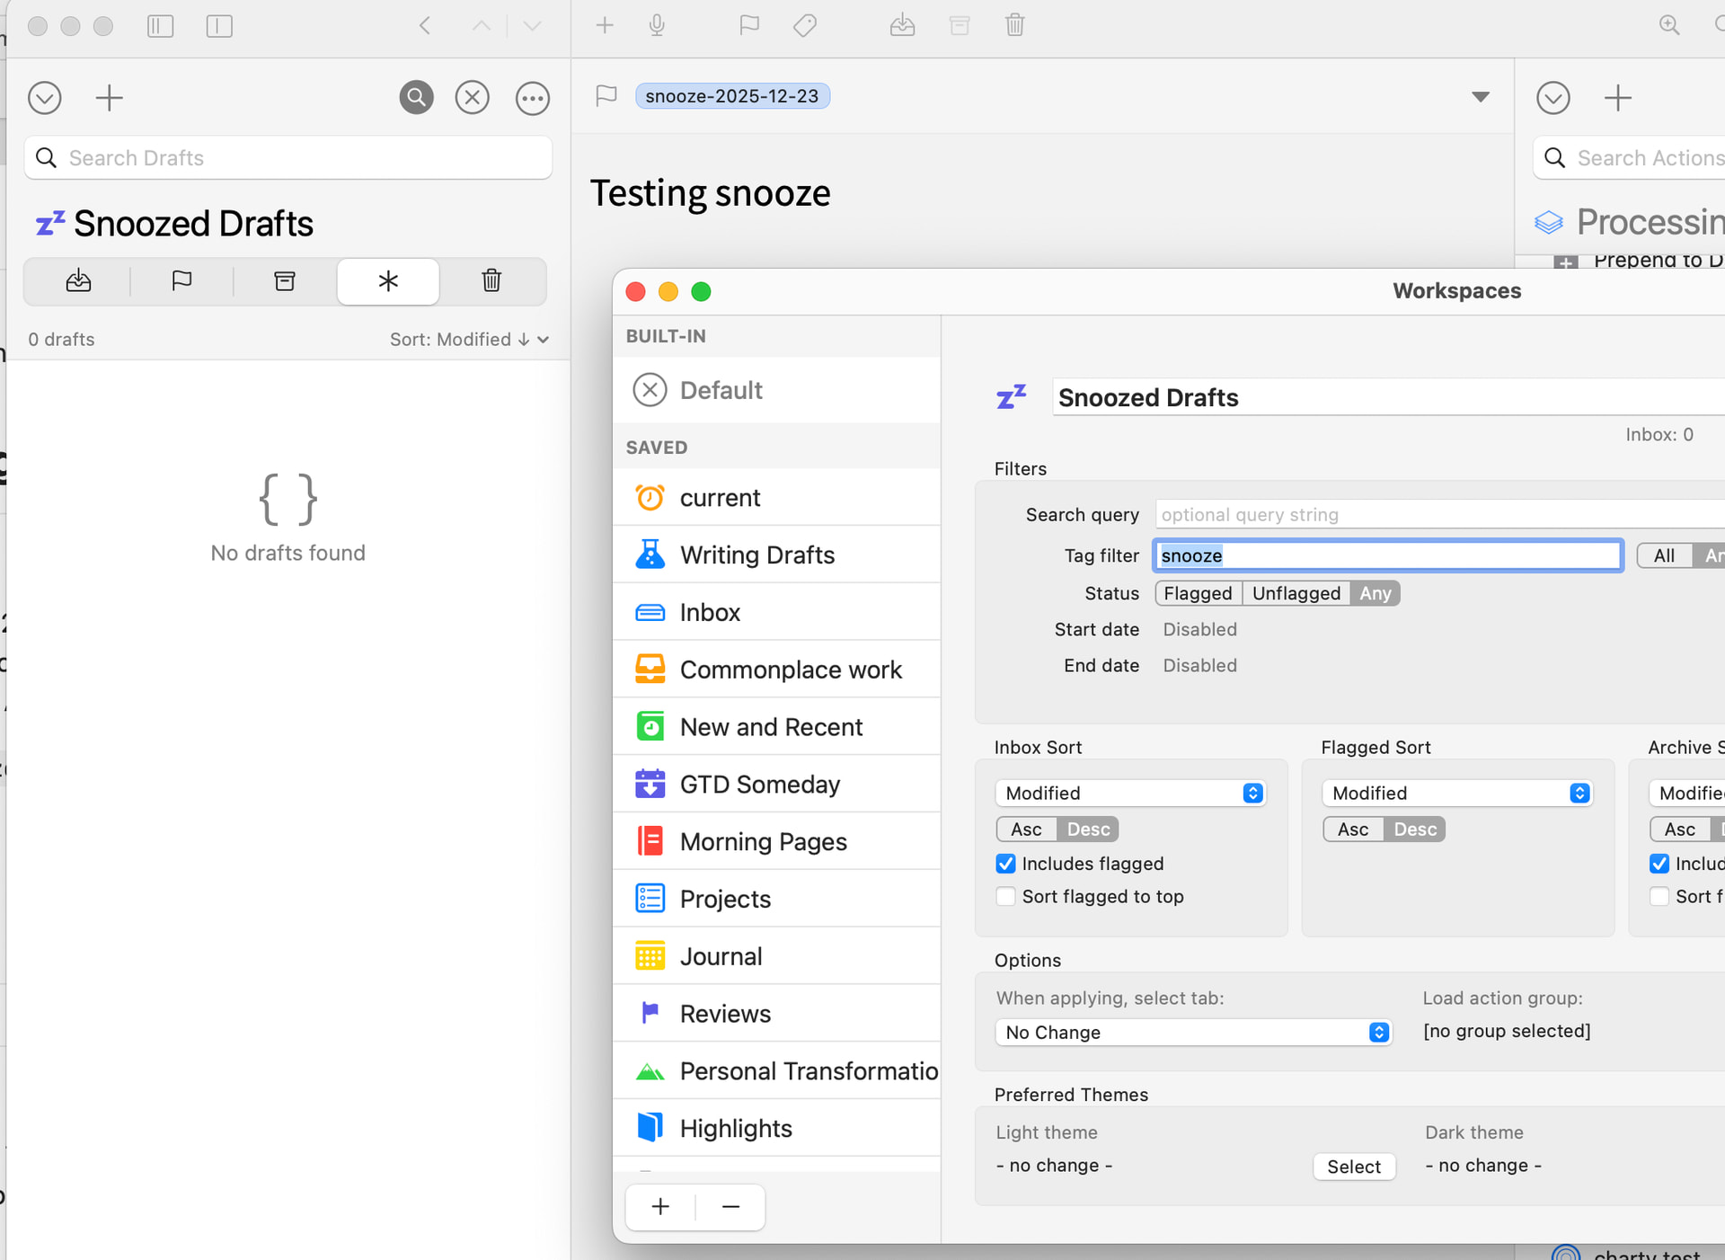Viewport: 1725px width, 1260px height.
Task: Click the microphone dictation icon in toolbar
Action: [x=657, y=25]
